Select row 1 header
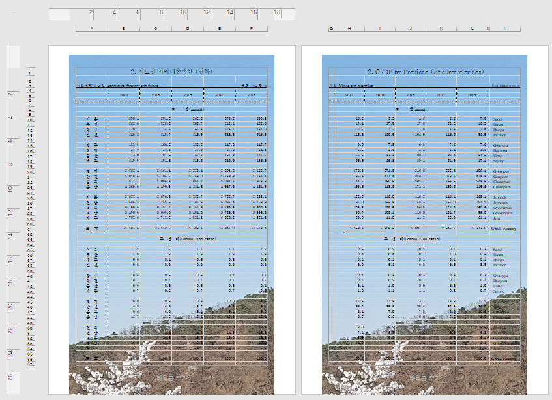This screenshot has width=552, height=400. (30, 72)
